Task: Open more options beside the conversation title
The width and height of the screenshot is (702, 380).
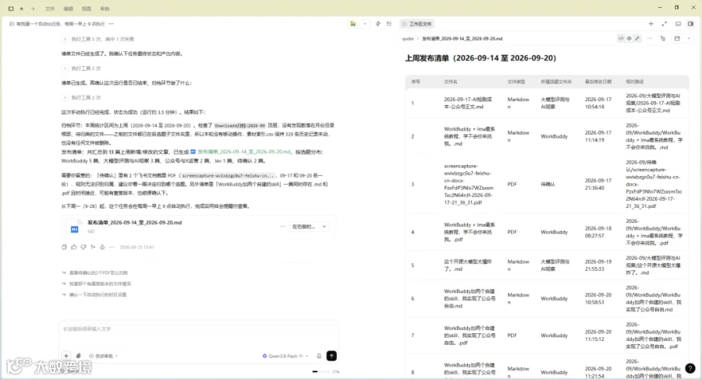Action: (x=112, y=23)
